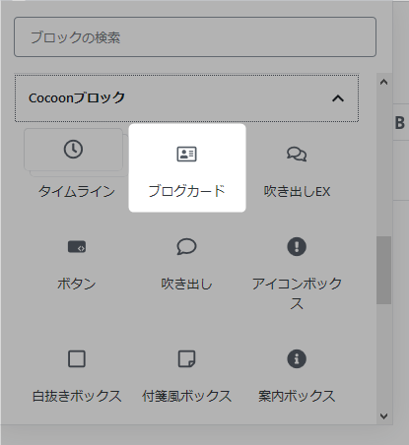
Task: Insert the Blog Card block icon
Action: (186, 154)
